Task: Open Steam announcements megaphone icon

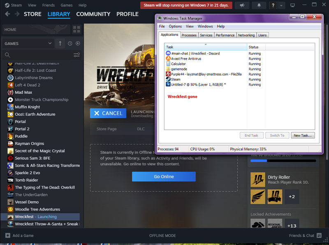Action: pos(242,5)
